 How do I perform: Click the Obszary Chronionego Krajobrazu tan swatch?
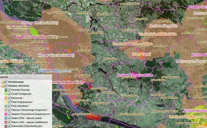tap(6, 110)
